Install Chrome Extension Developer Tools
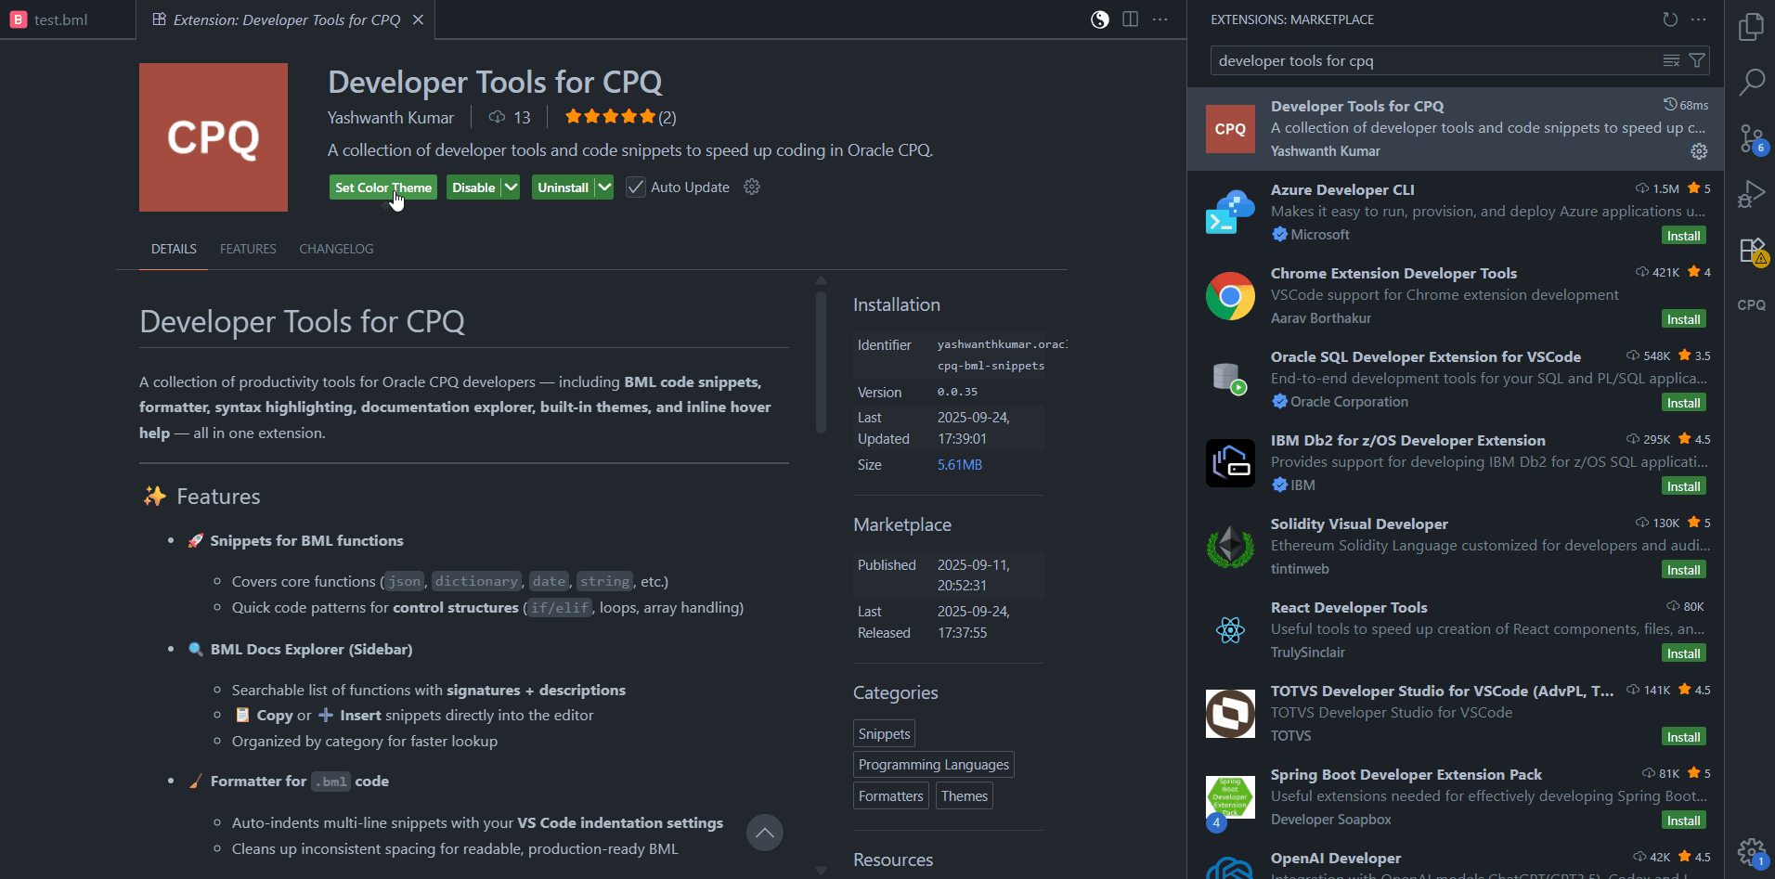1775x879 pixels. click(x=1683, y=319)
